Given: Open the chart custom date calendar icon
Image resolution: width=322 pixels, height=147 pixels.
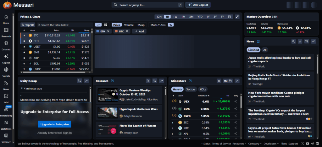Looking at the screenshot, I should click(x=230, y=17).
